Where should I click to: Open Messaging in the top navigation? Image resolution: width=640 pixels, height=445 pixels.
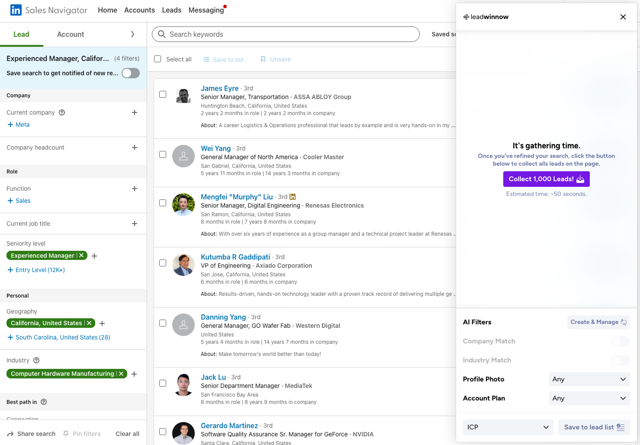(206, 10)
